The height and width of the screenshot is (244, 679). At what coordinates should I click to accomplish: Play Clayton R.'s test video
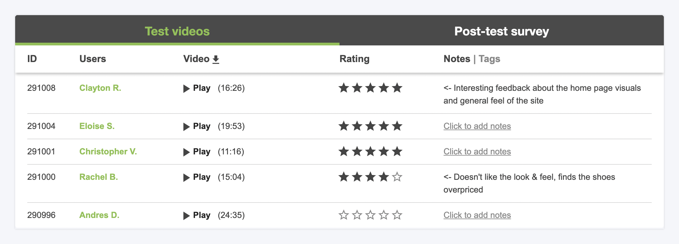pyautogui.click(x=197, y=88)
